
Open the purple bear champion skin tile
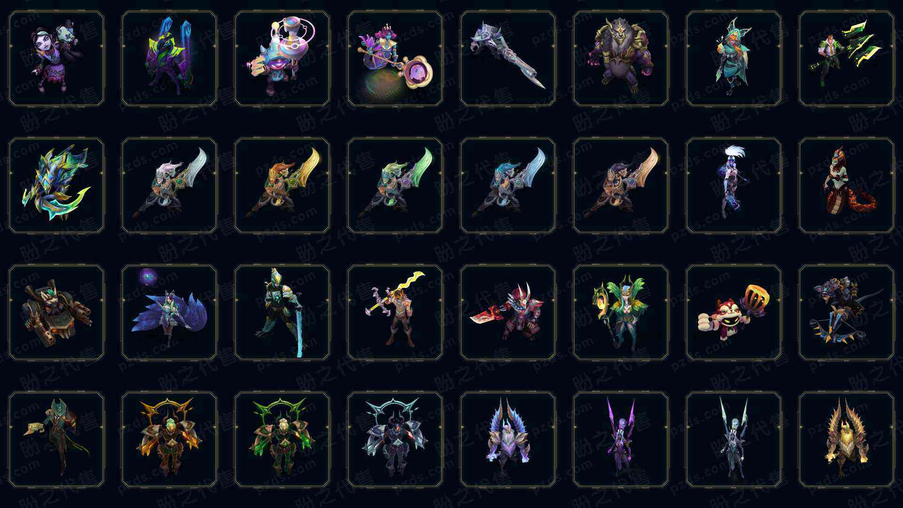[x=621, y=58]
